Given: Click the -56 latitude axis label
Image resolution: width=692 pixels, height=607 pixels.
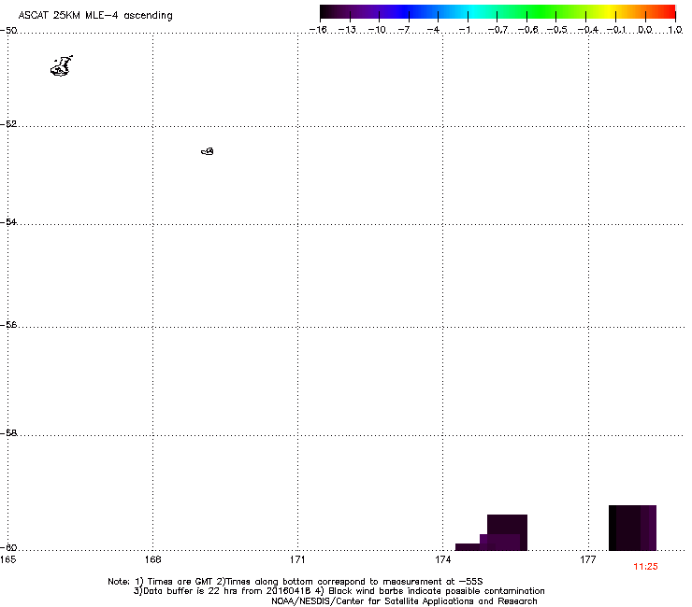Looking at the screenshot, I should (x=8, y=324).
